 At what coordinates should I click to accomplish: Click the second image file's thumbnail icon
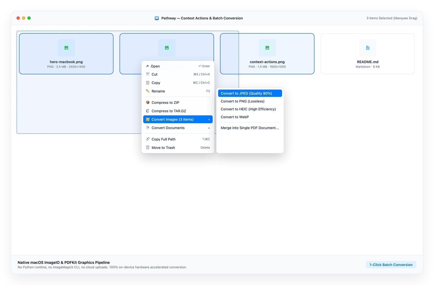pos(167,48)
